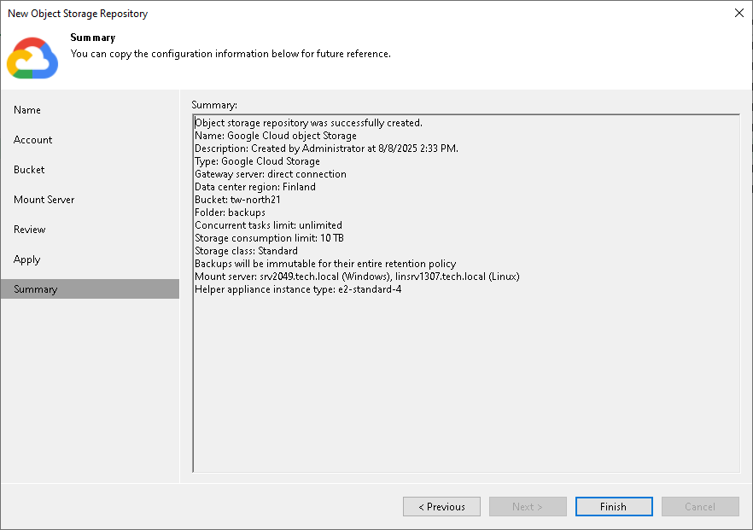753x530 pixels.
Task: Click the disabled Next button
Action: pos(528,506)
